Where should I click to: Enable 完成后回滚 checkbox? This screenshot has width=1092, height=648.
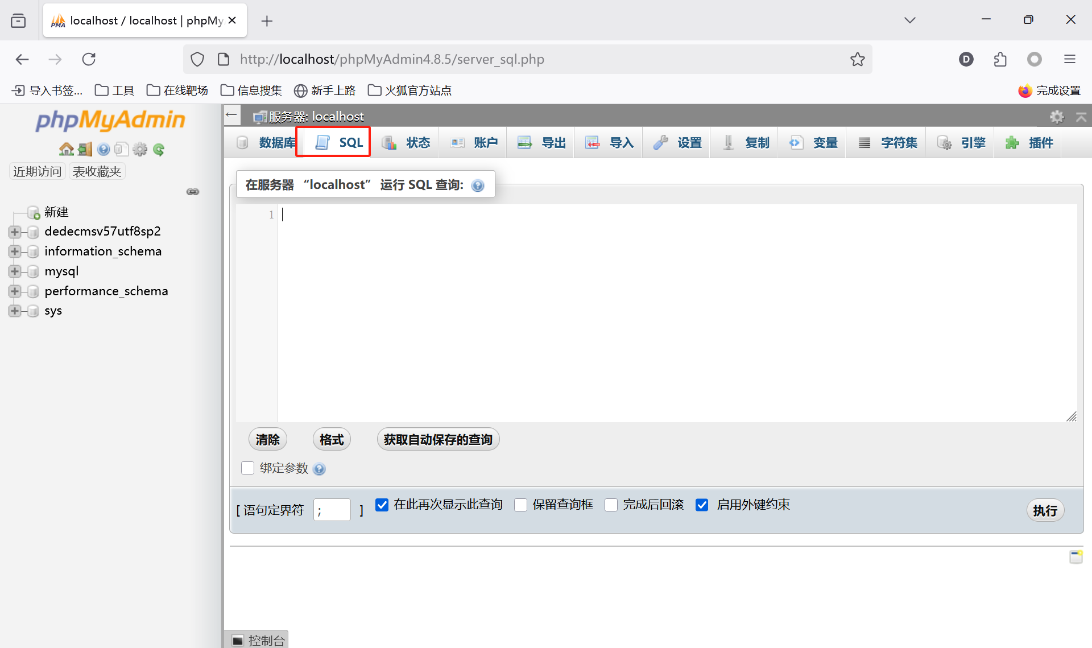(x=611, y=505)
